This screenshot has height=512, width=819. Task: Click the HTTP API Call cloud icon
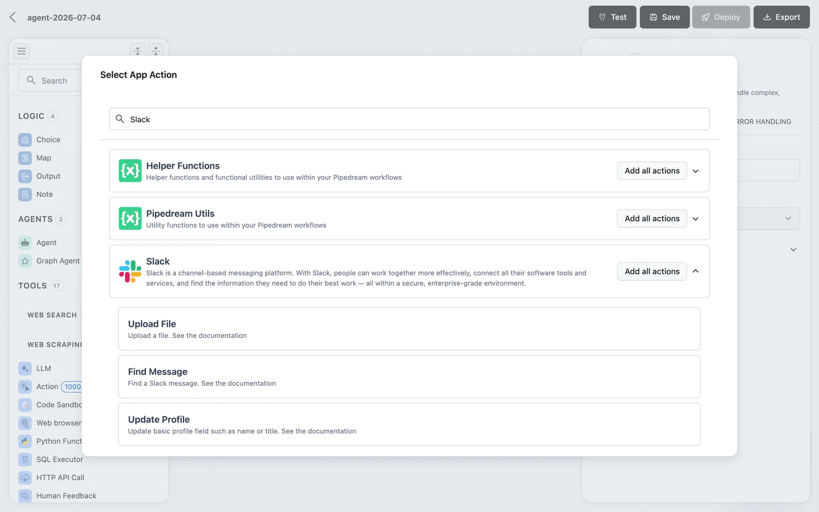(x=25, y=478)
